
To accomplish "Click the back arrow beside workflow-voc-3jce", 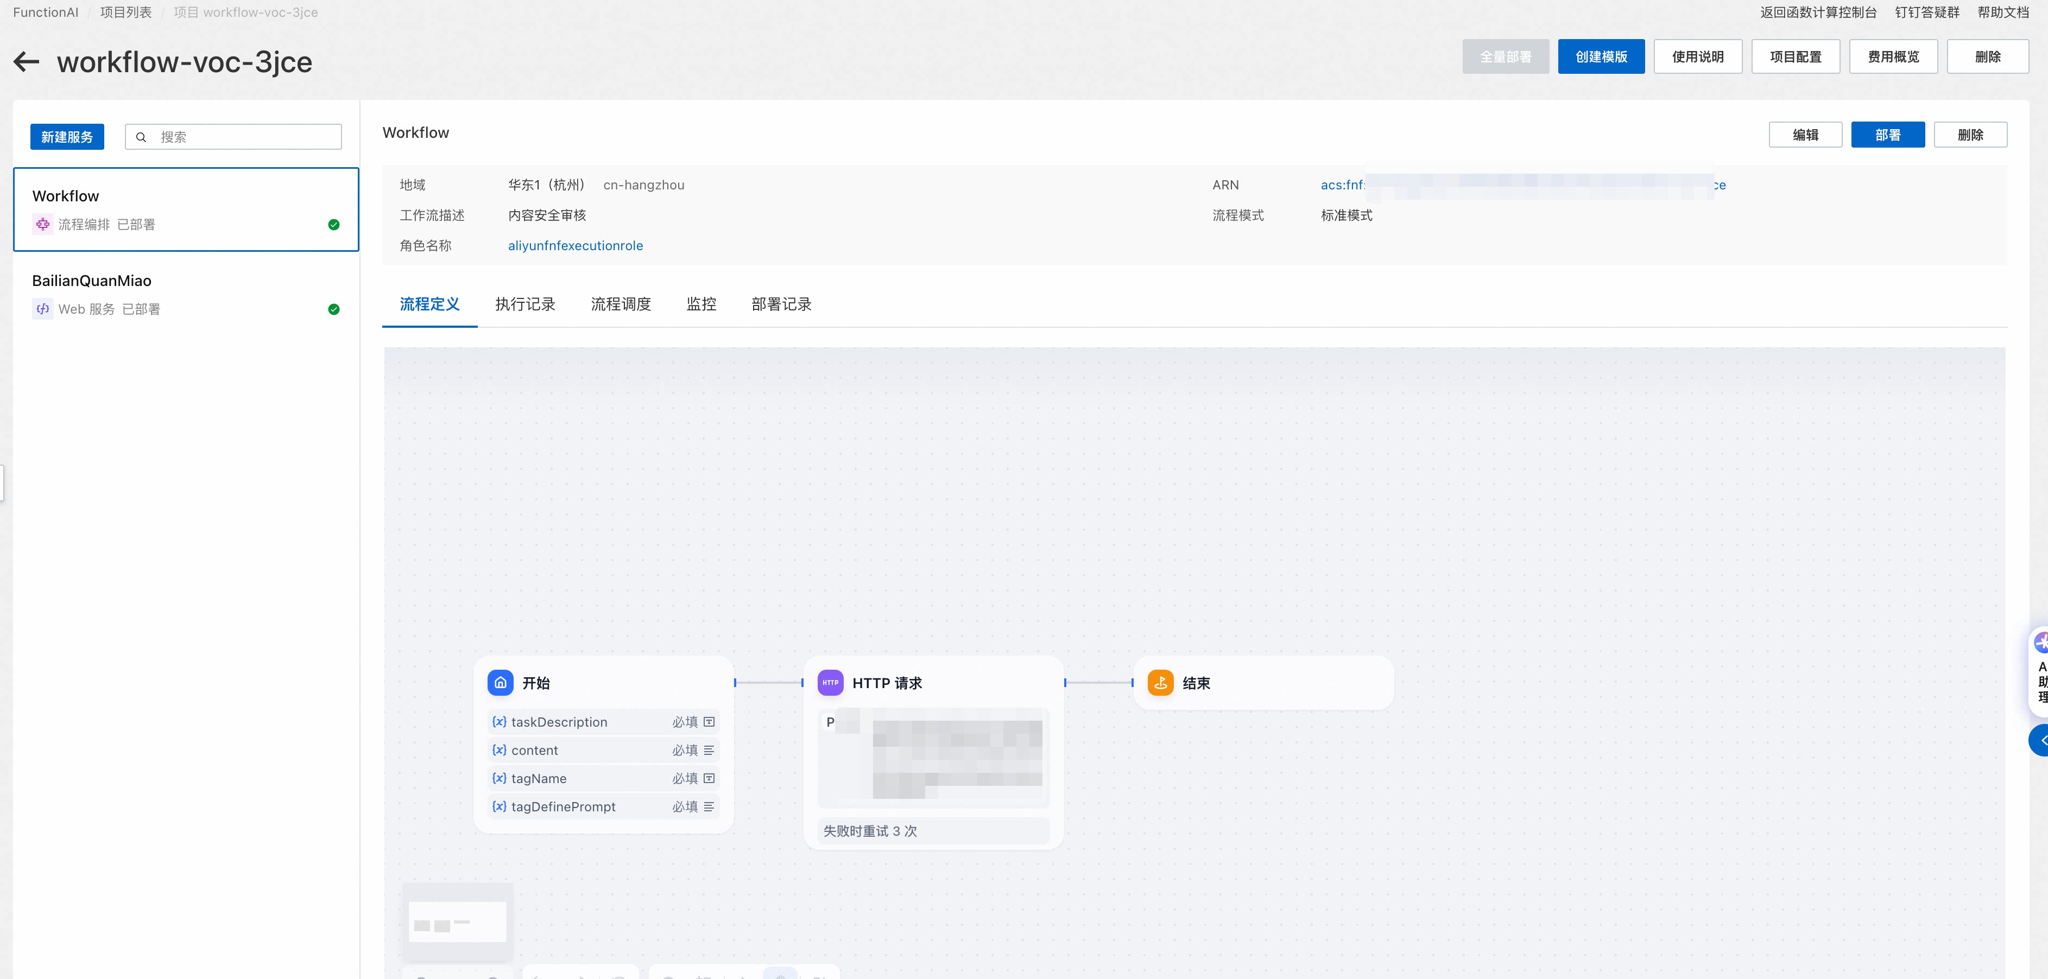I will [x=26, y=62].
